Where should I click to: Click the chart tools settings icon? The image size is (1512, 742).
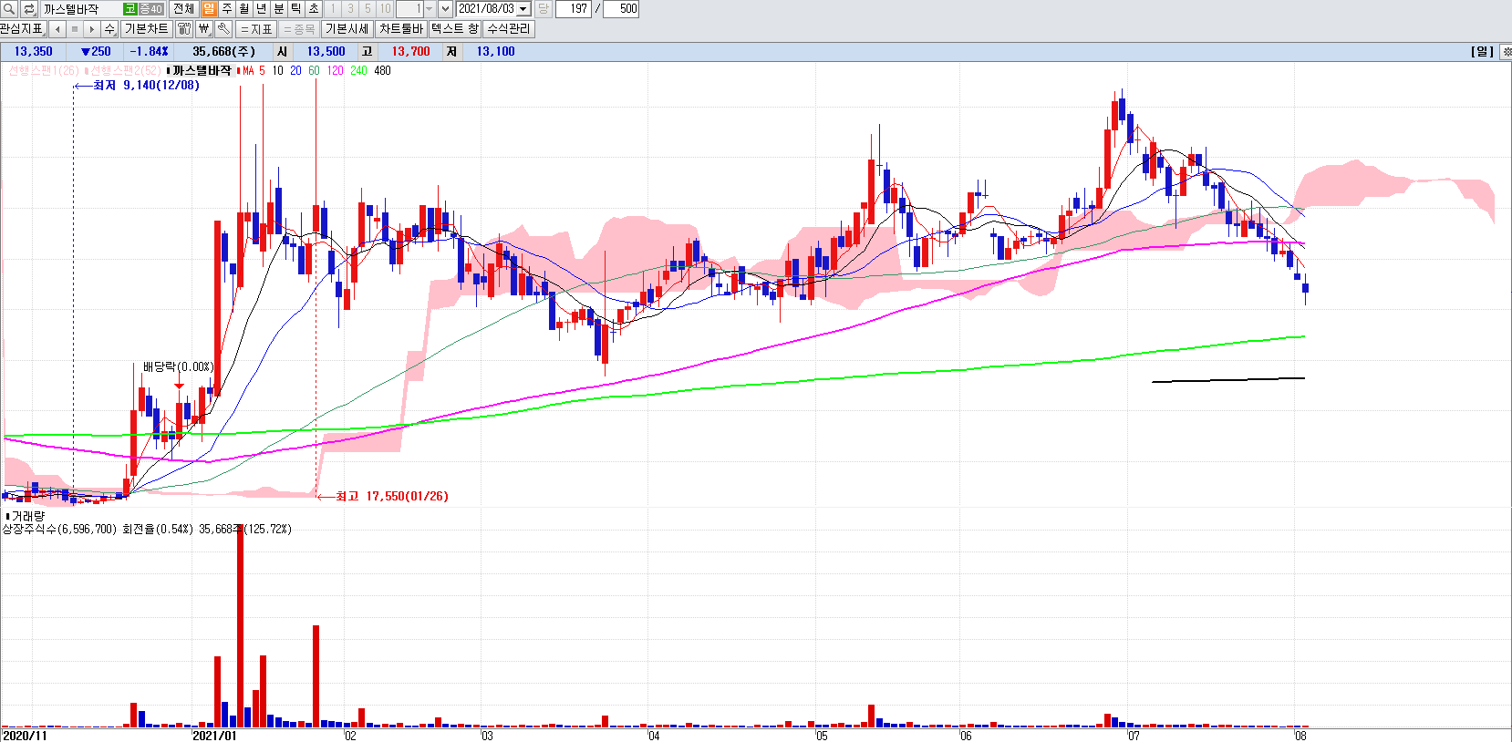pos(184,29)
